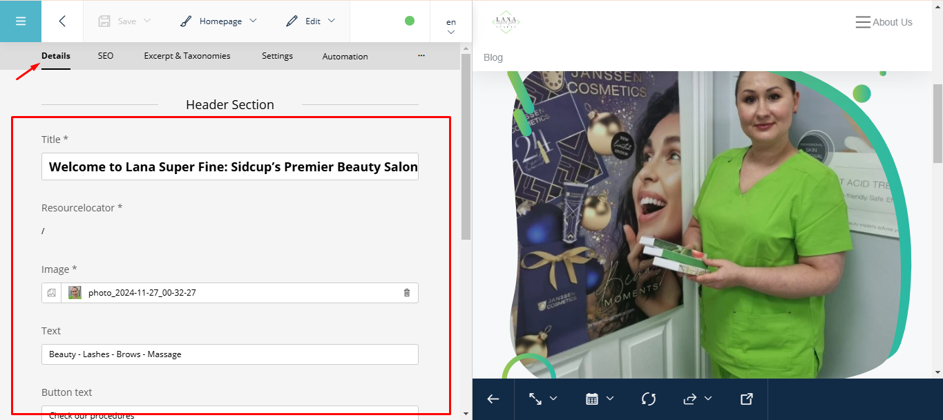The height and width of the screenshot is (420, 943).
Task: Click the preview refresh icon
Action: coord(648,399)
